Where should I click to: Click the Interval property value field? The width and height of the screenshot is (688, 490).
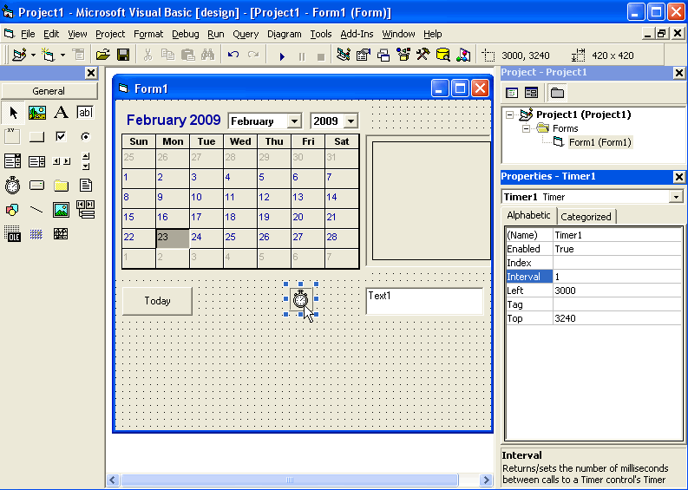tap(617, 277)
